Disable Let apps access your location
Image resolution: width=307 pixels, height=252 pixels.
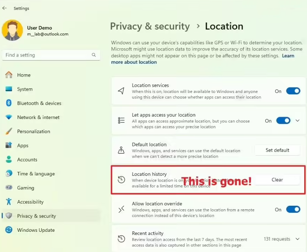pyautogui.click(x=283, y=121)
